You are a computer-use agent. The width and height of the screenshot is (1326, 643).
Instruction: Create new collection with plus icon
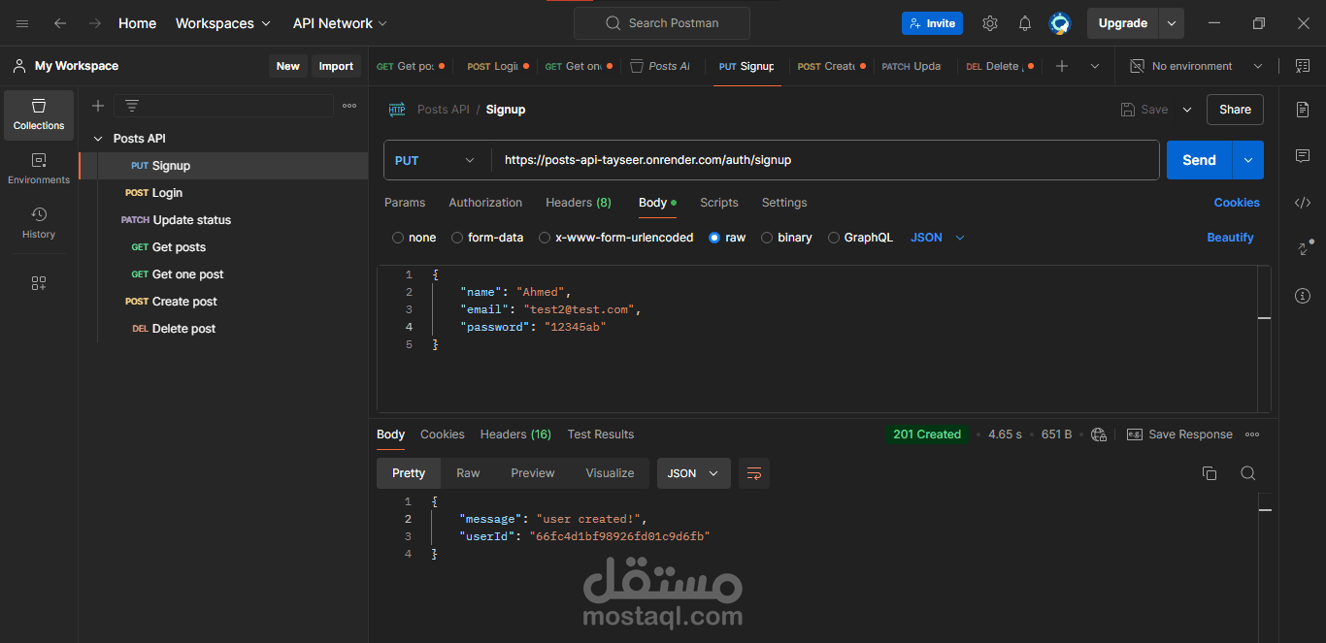coord(98,106)
